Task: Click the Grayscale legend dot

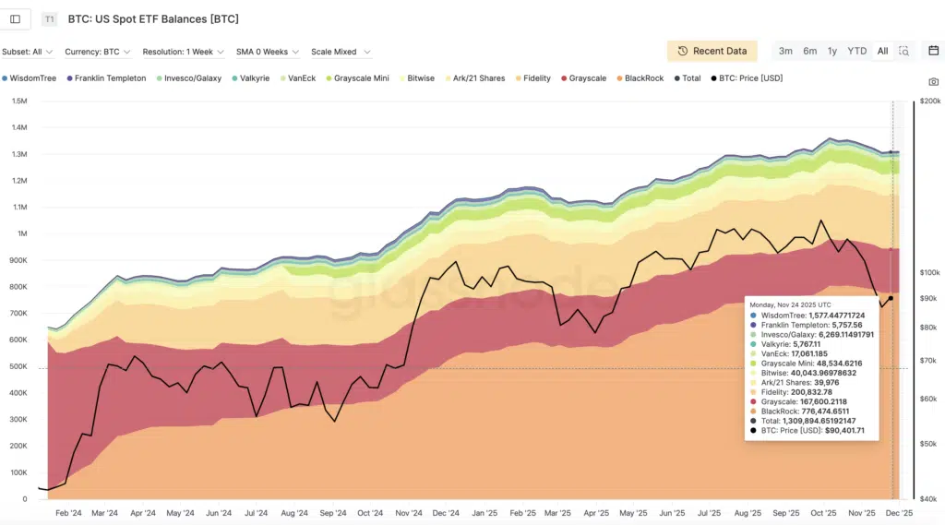Action: pyautogui.click(x=562, y=78)
